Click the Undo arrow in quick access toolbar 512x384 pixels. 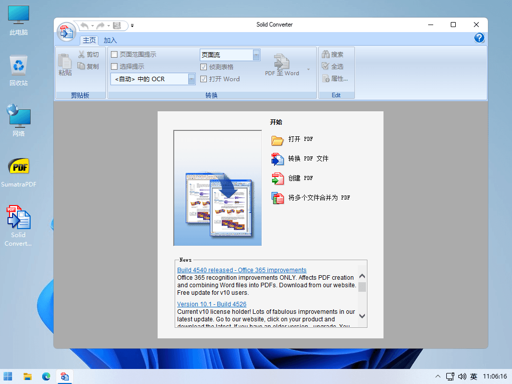click(84, 26)
